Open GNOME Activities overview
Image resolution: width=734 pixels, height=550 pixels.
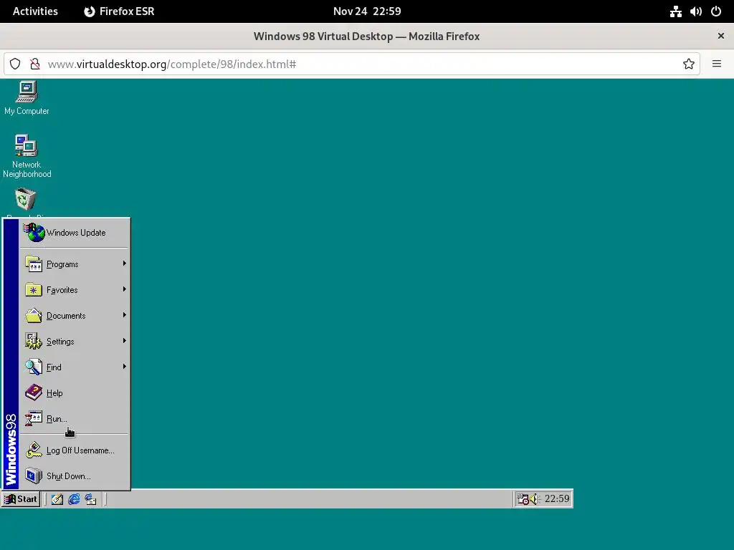pos(35,11)
